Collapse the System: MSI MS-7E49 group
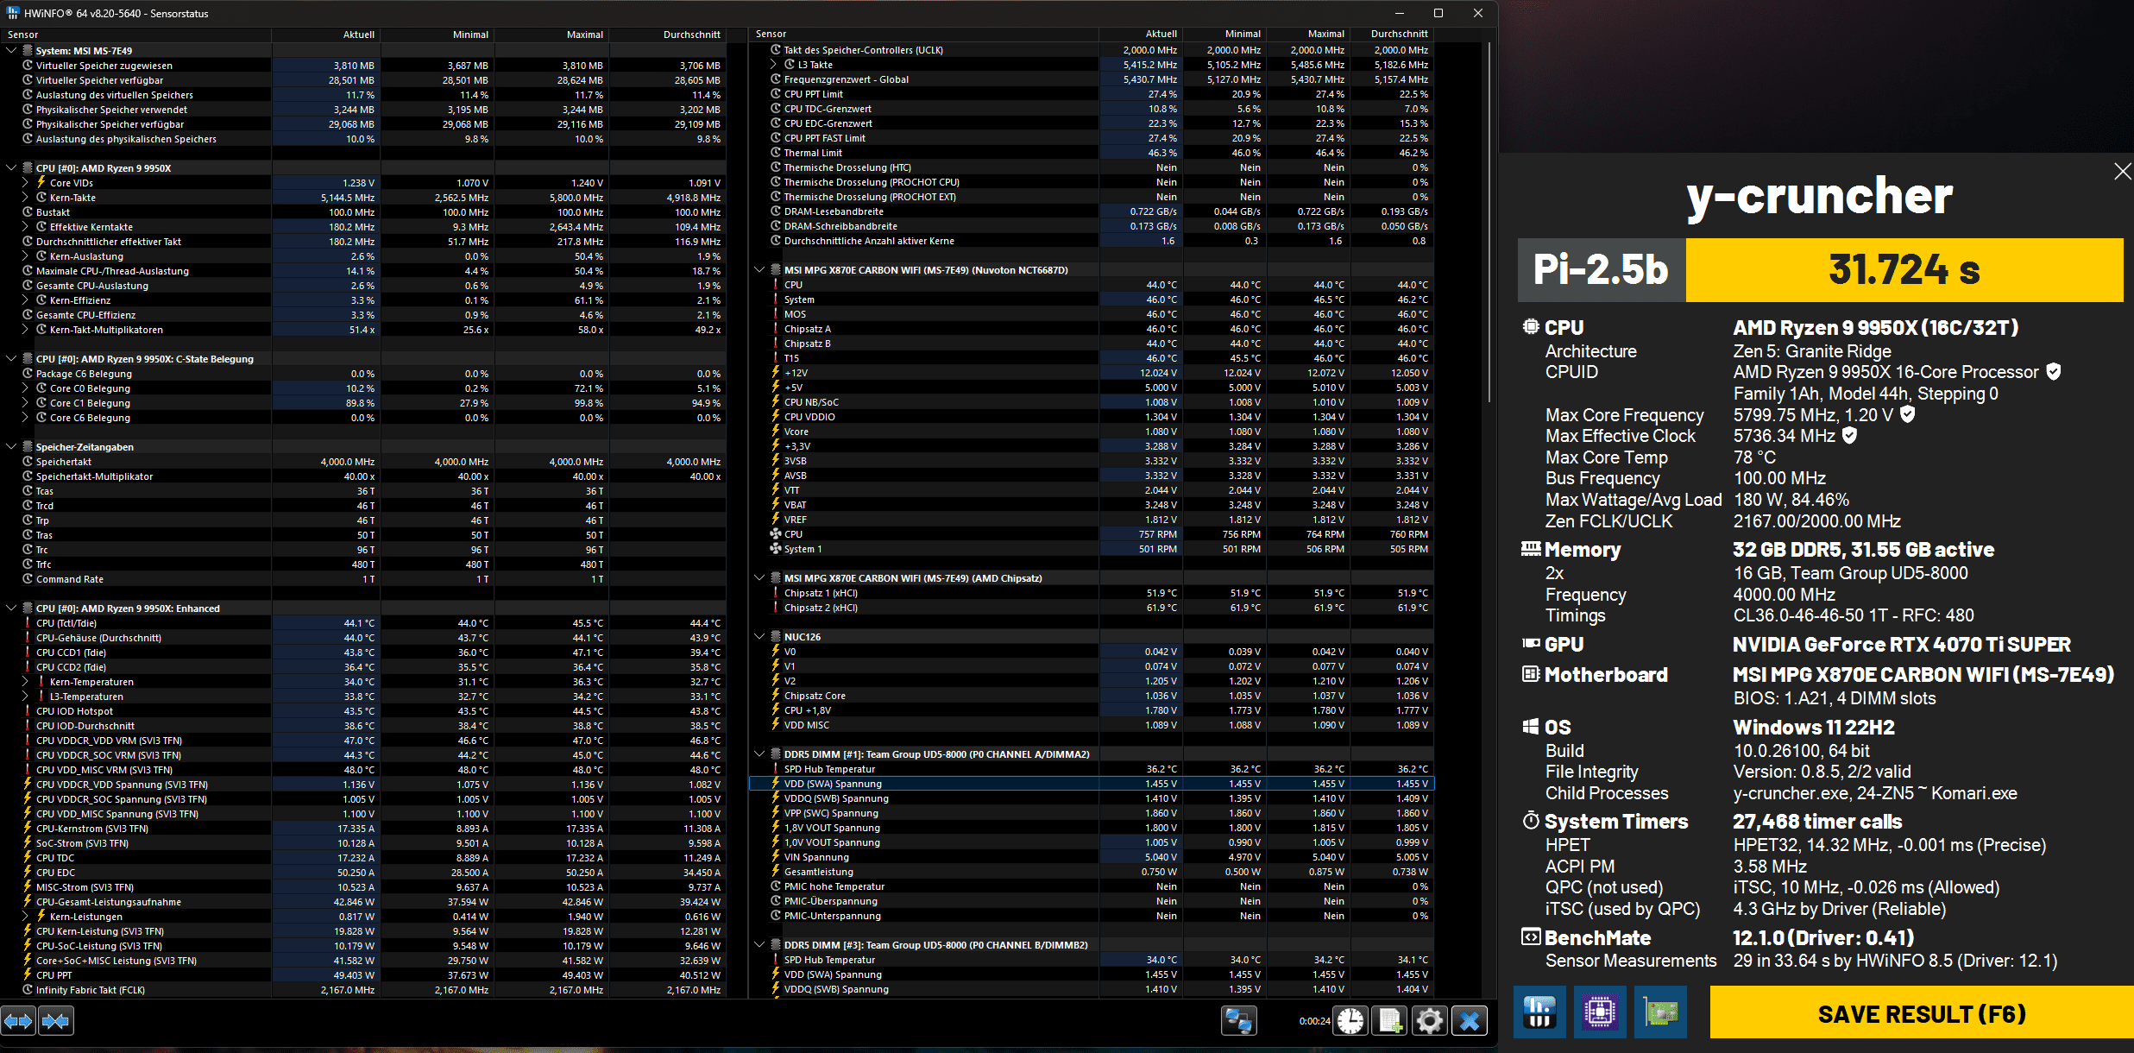 11,51
